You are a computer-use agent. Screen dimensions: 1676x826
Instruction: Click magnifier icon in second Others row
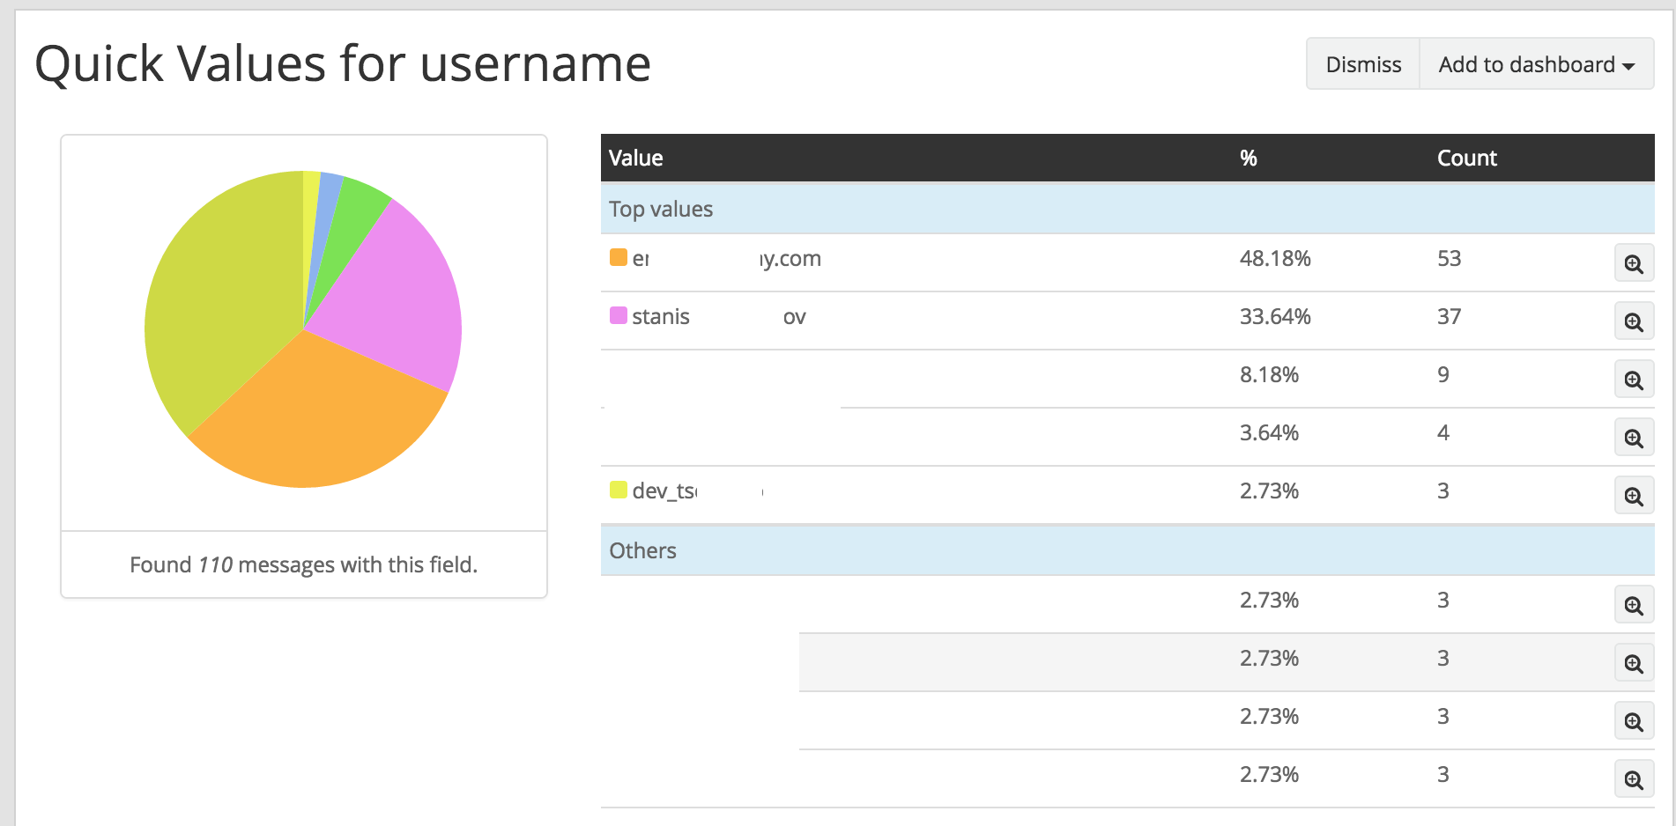pyautogui.click(x=1634, y=663)
